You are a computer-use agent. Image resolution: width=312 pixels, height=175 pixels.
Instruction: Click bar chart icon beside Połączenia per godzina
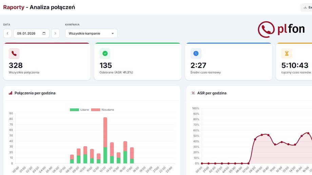point(11,93)
